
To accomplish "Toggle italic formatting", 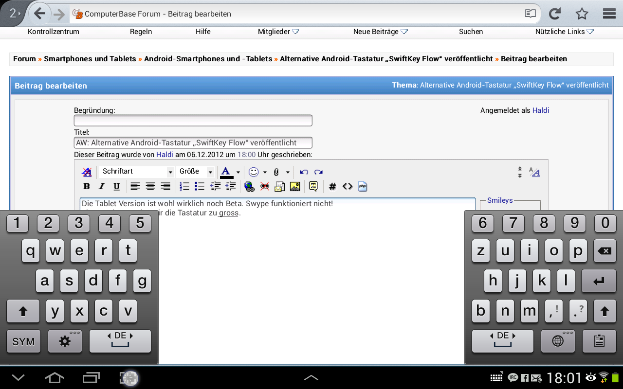I will pyautogui.click(x=102, y=186).
